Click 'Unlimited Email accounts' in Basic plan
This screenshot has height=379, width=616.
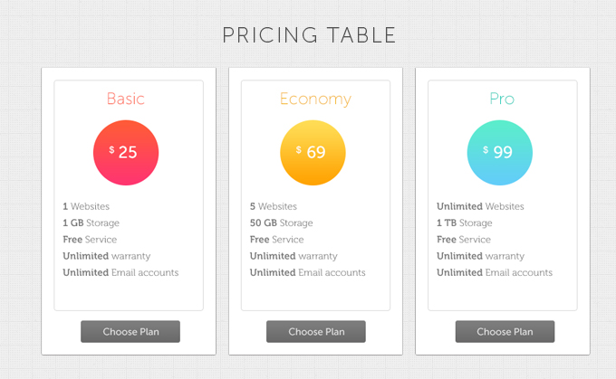[120, 272]
